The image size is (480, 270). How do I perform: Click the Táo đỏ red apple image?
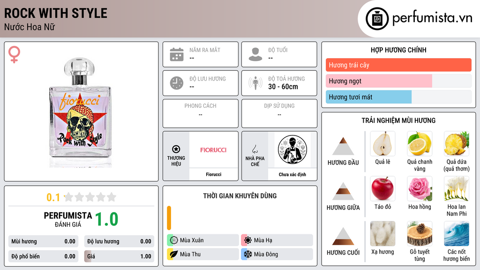(x=382, y=189)
